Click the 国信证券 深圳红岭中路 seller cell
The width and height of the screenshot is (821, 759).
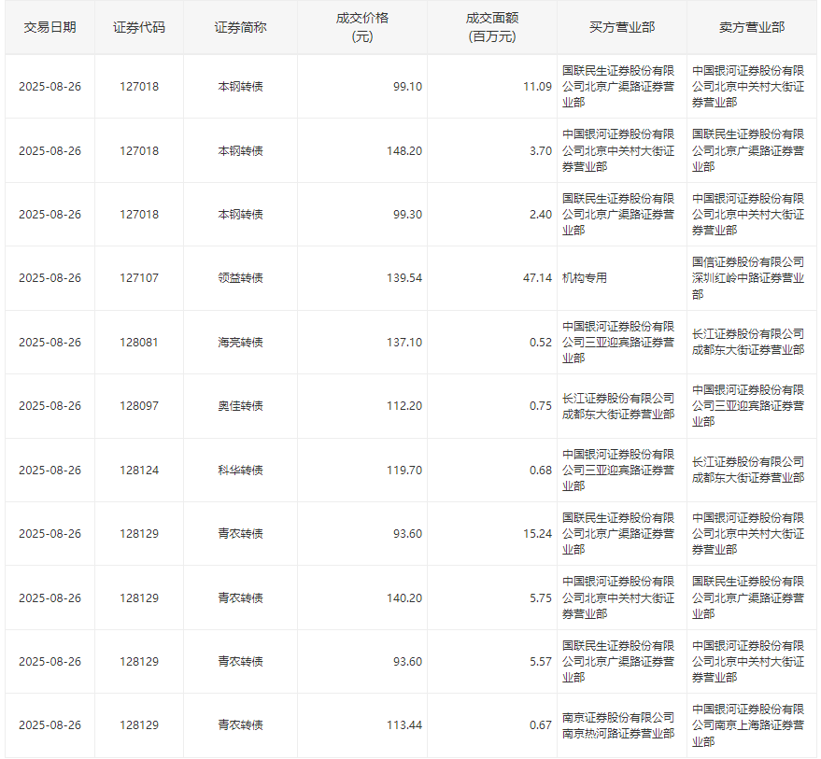[747, 278]
